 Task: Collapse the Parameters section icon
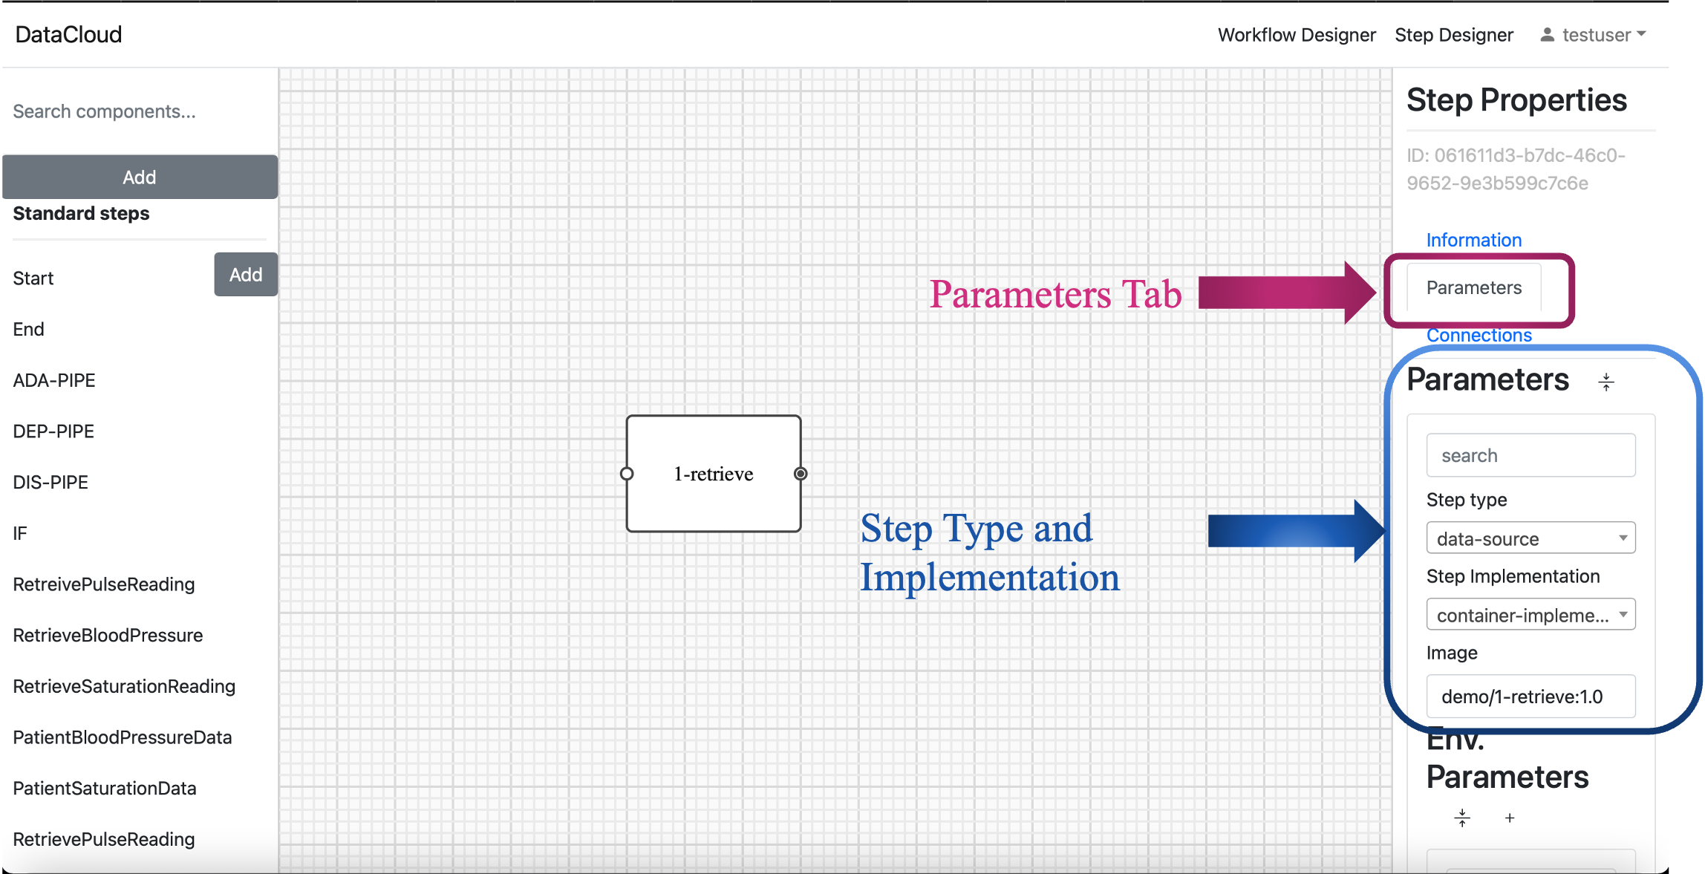coord(1606,382)
